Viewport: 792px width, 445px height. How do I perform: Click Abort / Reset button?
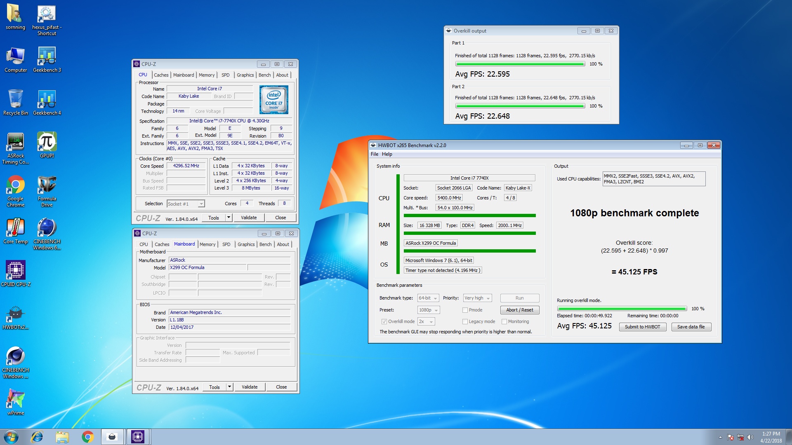tap(519, 310)
